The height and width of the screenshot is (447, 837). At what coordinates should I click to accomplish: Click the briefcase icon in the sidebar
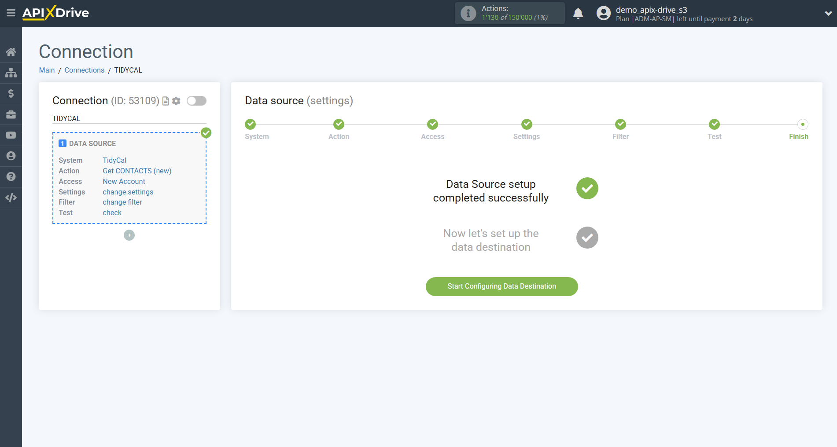[x=11, y=114]
